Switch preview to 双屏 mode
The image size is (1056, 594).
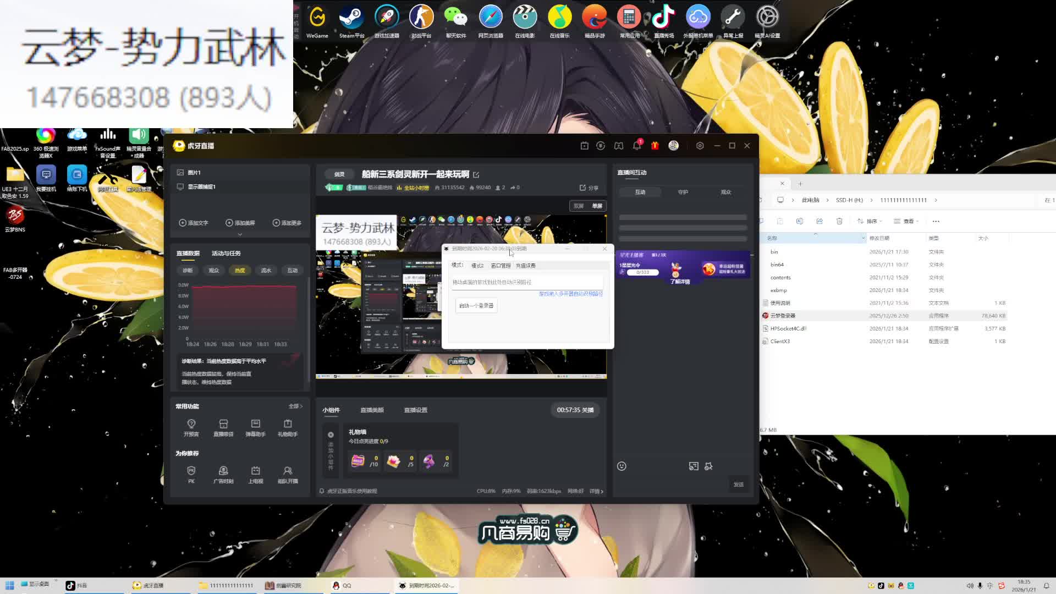579,206
